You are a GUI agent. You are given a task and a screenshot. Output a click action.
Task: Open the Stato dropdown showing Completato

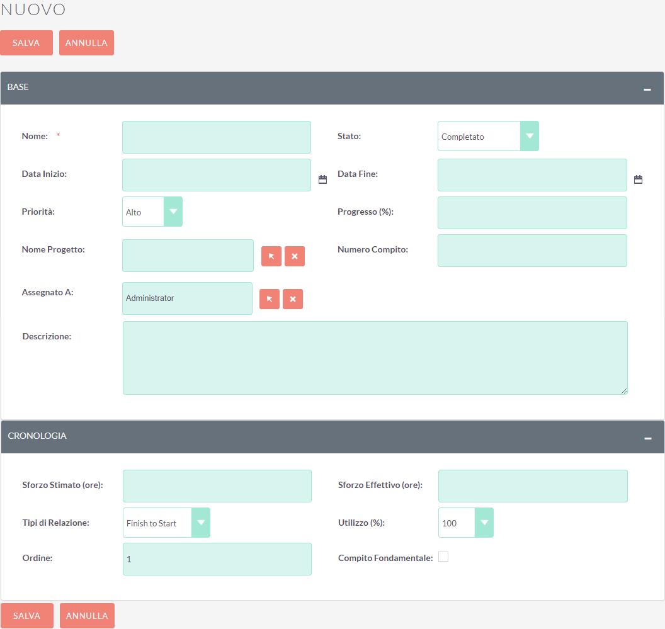[x=488, y=136]
